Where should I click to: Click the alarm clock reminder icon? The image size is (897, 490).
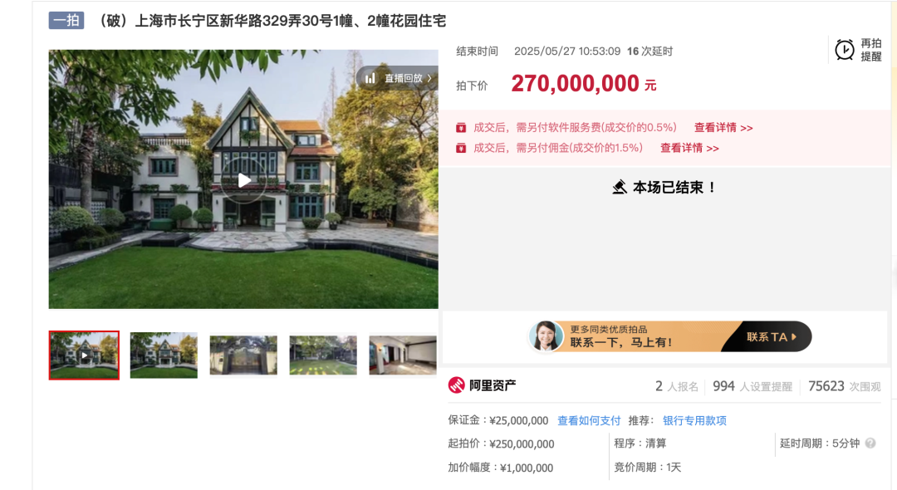845,50
